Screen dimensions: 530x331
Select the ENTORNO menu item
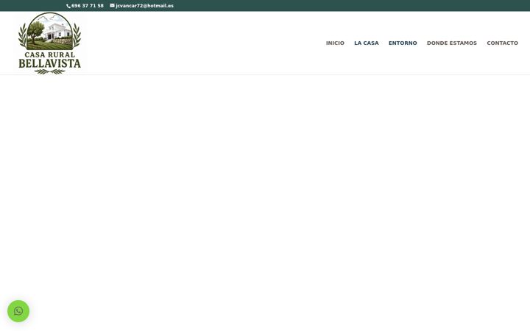[x=403, y=43]
